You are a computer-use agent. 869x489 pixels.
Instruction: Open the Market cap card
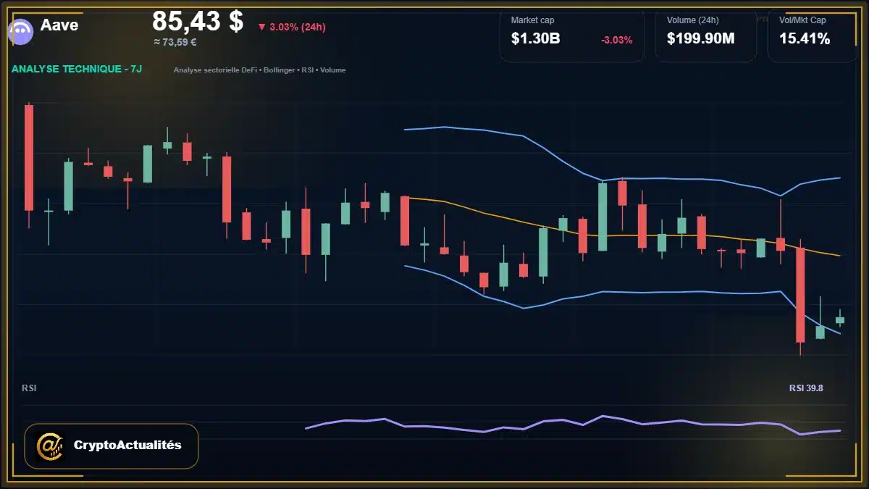coord(572,35)
